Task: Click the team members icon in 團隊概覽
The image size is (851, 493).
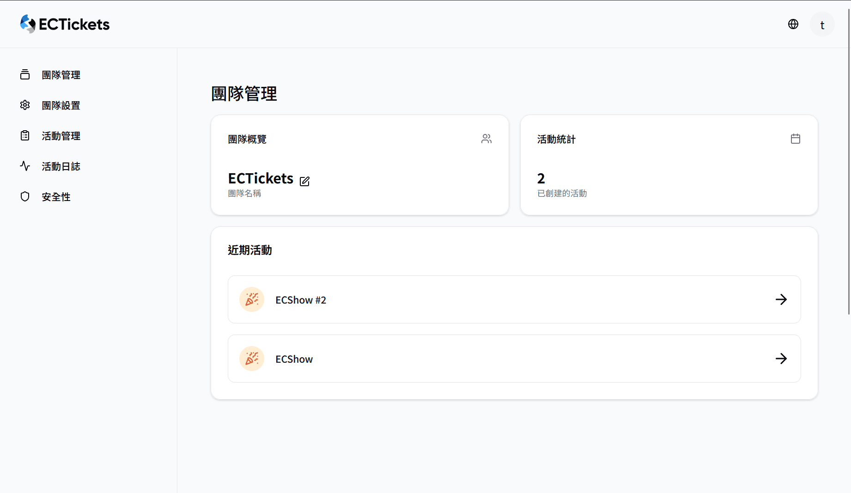Action: coord(486,139)
